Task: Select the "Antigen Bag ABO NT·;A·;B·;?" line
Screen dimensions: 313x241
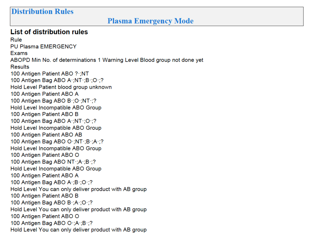Action: [55, 162]
